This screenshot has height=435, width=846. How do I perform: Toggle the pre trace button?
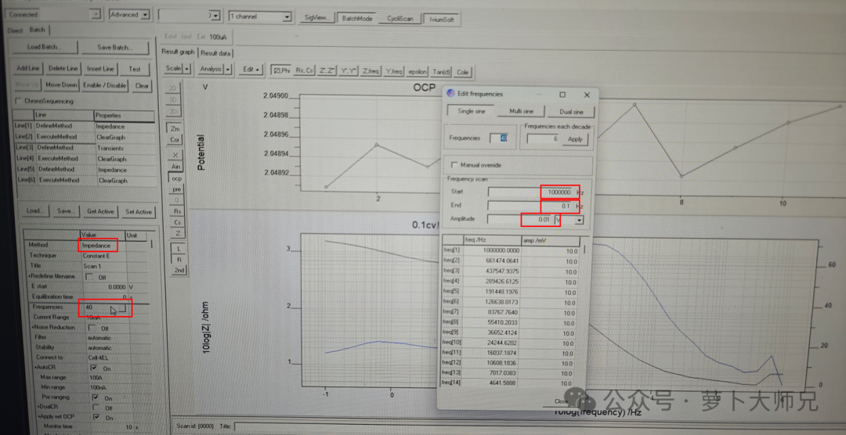pos(176,189)
